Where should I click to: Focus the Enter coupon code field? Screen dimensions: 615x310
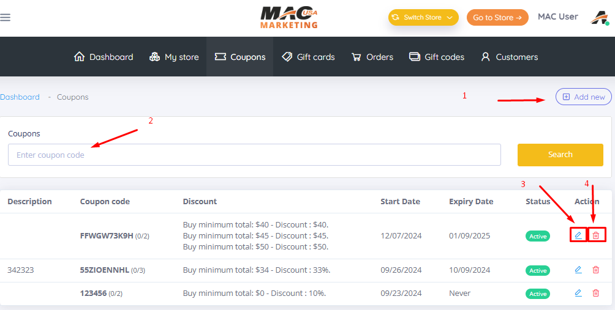coord(254,155)
